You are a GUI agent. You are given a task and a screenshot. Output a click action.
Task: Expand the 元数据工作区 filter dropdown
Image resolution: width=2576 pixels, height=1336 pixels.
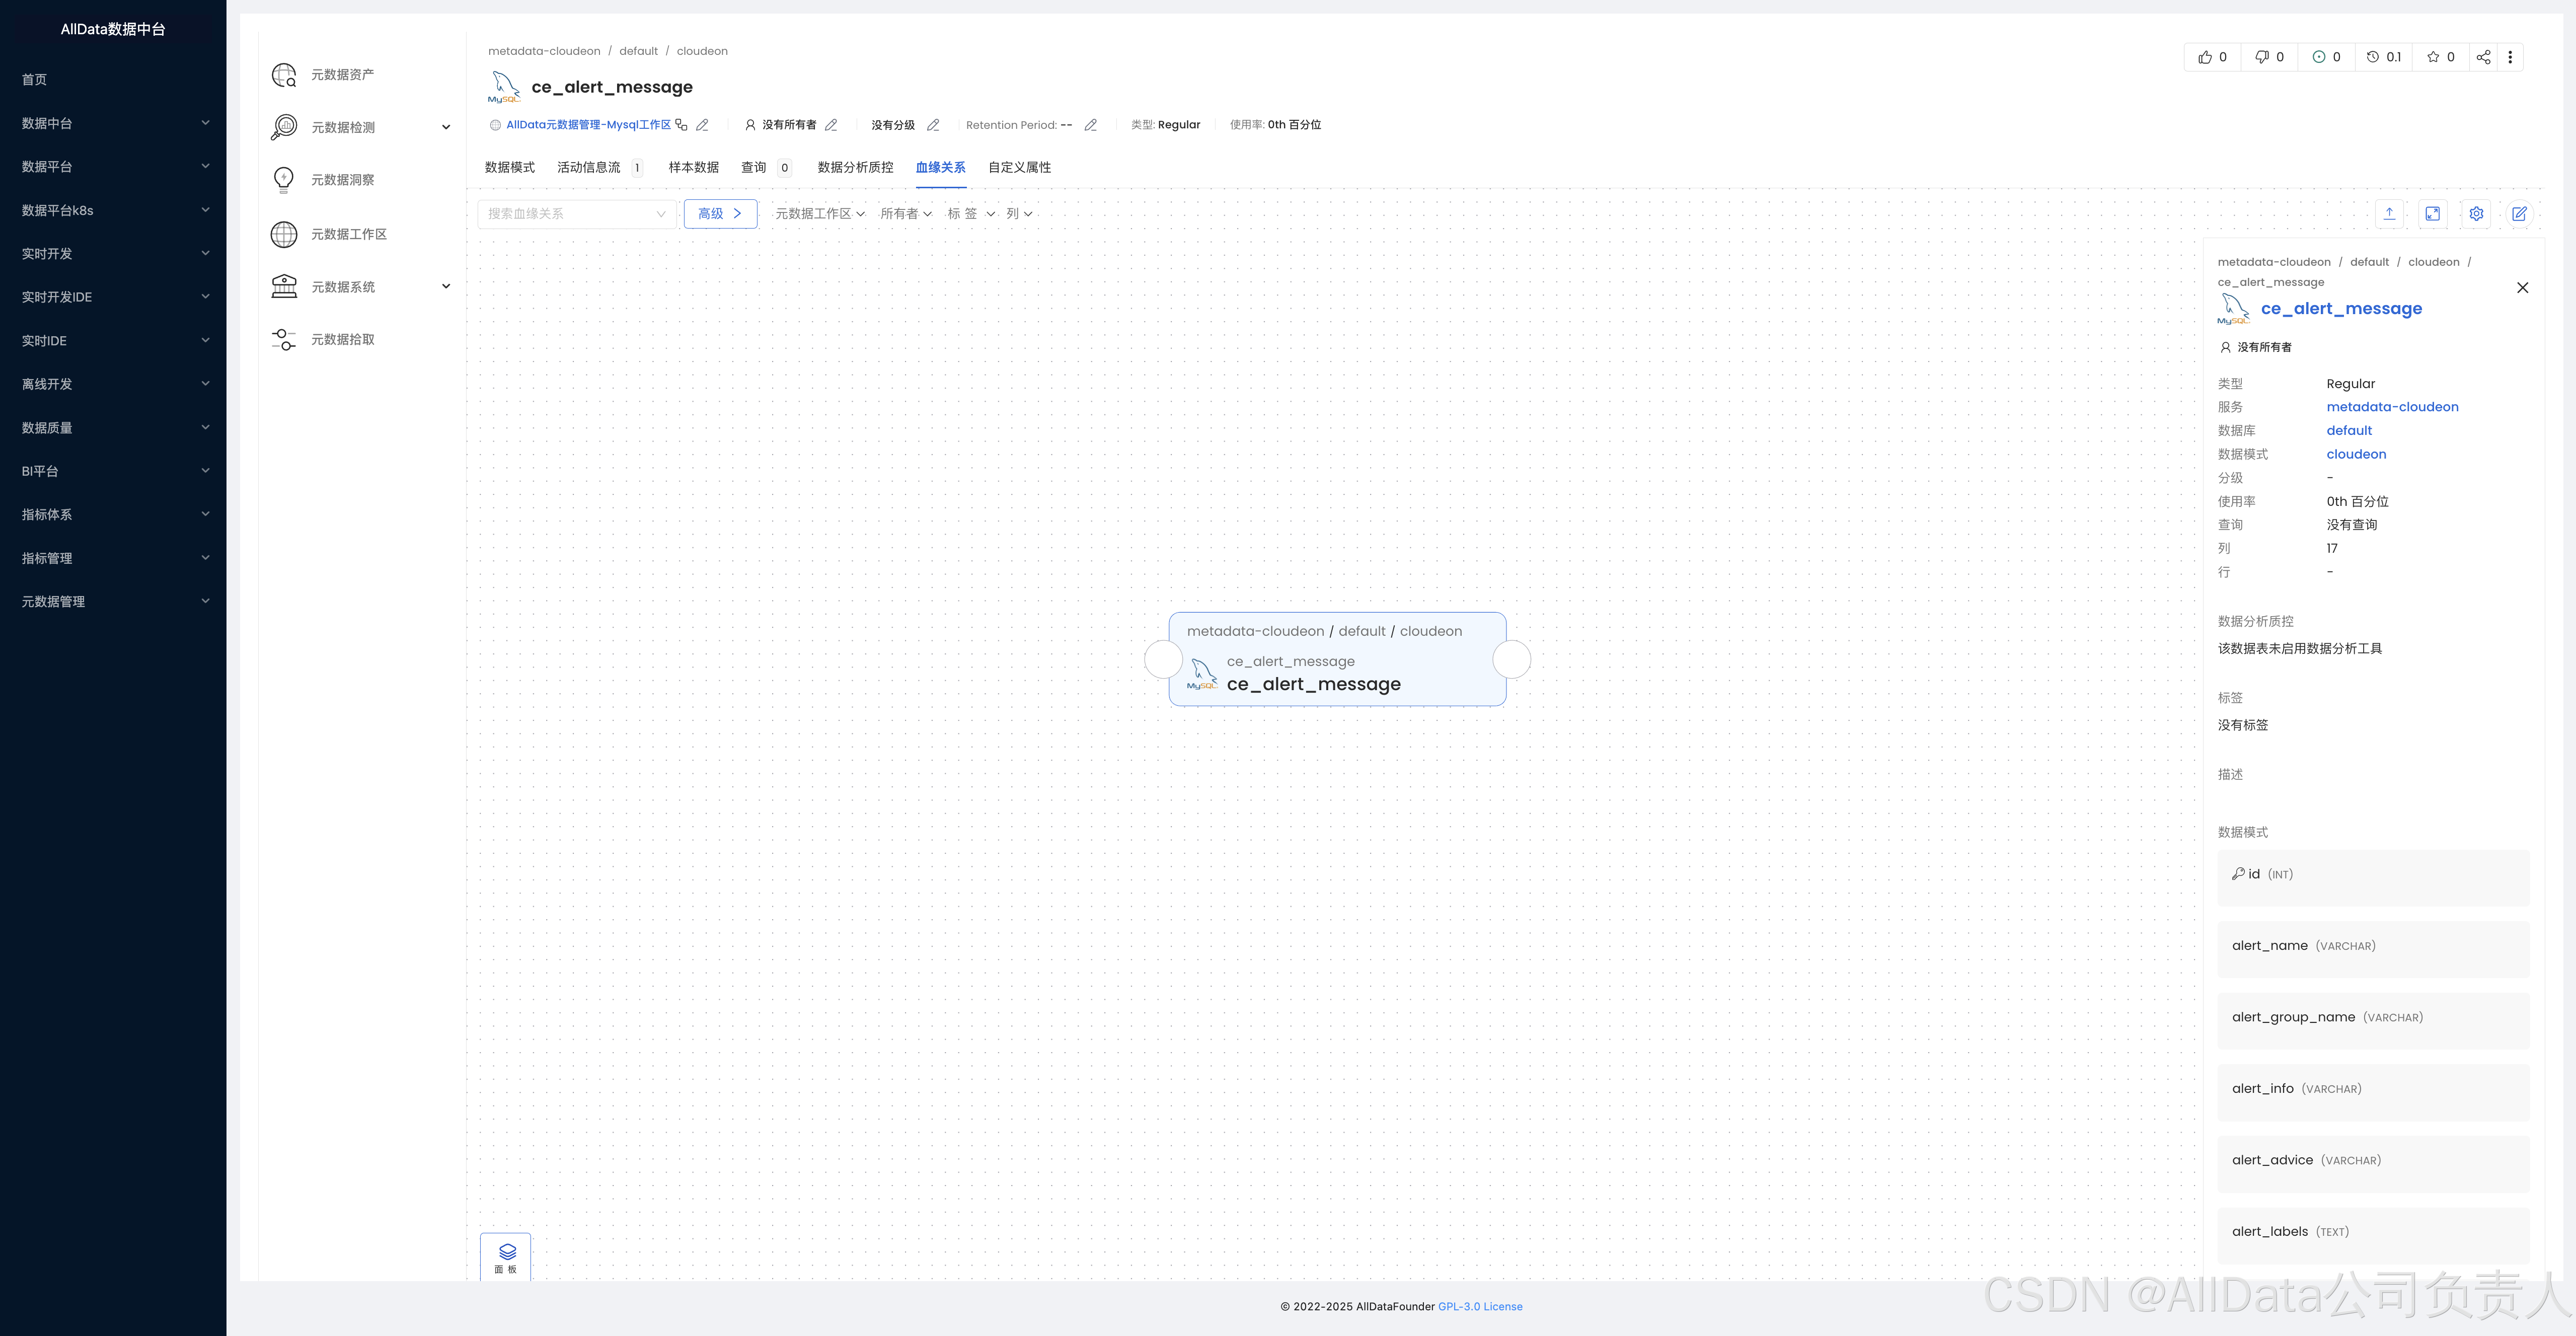click(x=819, y=213)
